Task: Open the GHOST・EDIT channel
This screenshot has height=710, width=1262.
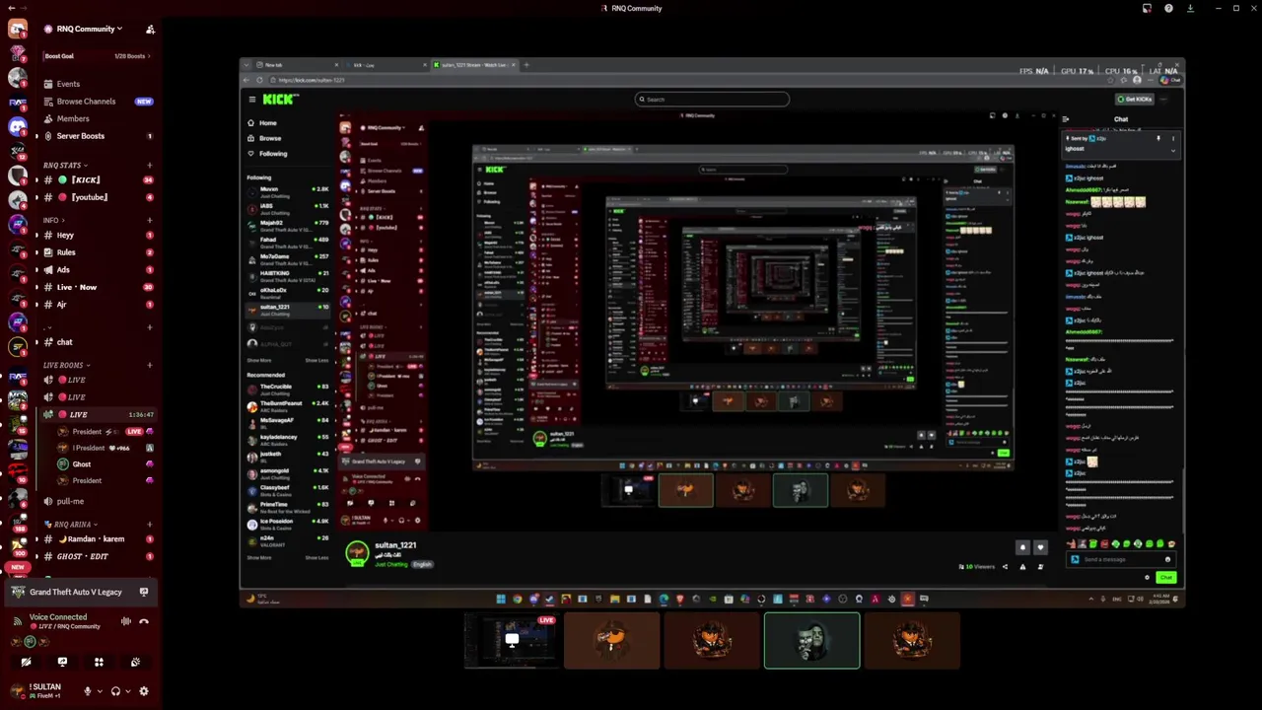Action: pyautogui.click(x=97, y=556)
